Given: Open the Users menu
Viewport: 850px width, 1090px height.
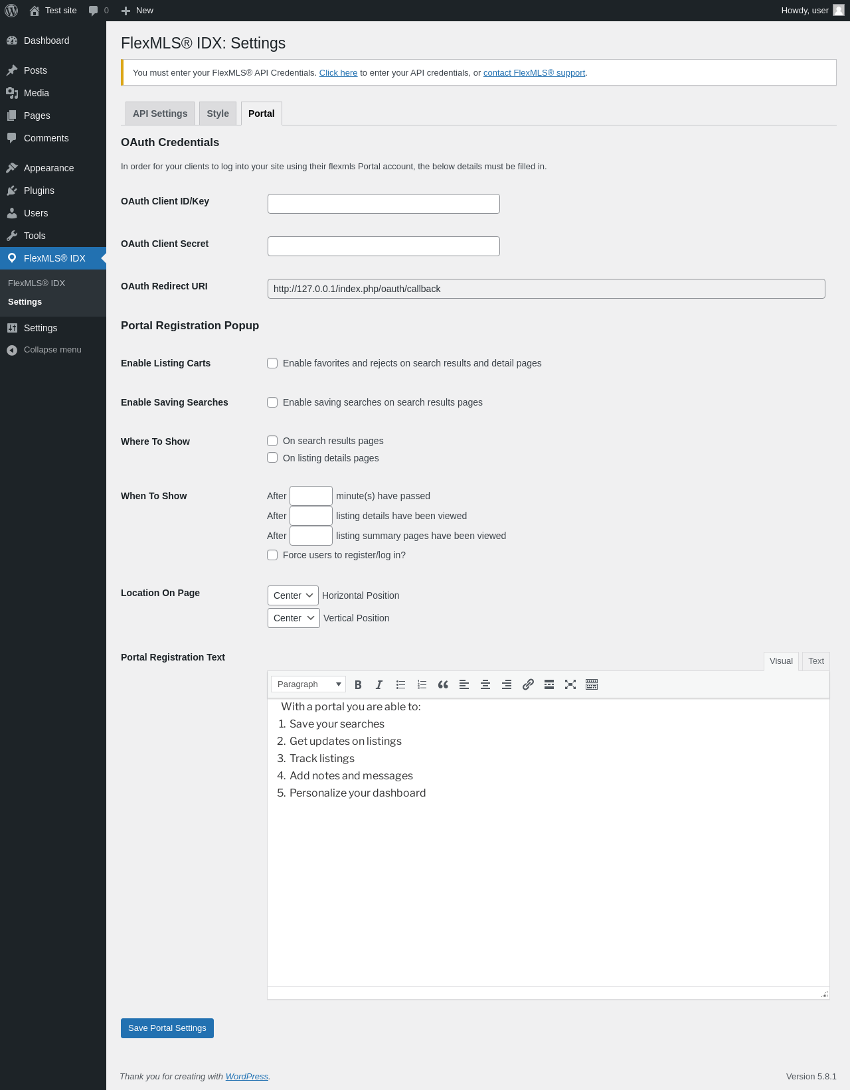Looking at the screenshot, I should pos(53,213).
